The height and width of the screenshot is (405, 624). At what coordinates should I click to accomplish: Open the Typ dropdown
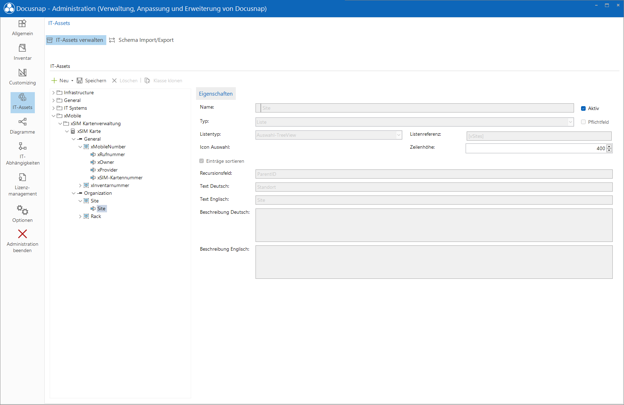[571, 122]
